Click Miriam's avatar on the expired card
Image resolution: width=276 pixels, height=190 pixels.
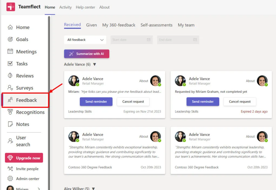point(262,81)
